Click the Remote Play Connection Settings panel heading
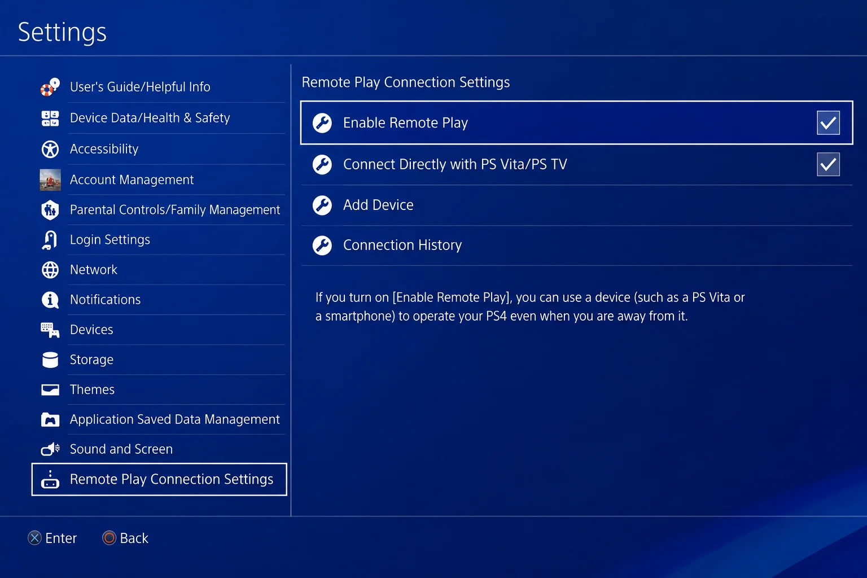The width and height of the screenshot is (867, 578). [406, 82]
